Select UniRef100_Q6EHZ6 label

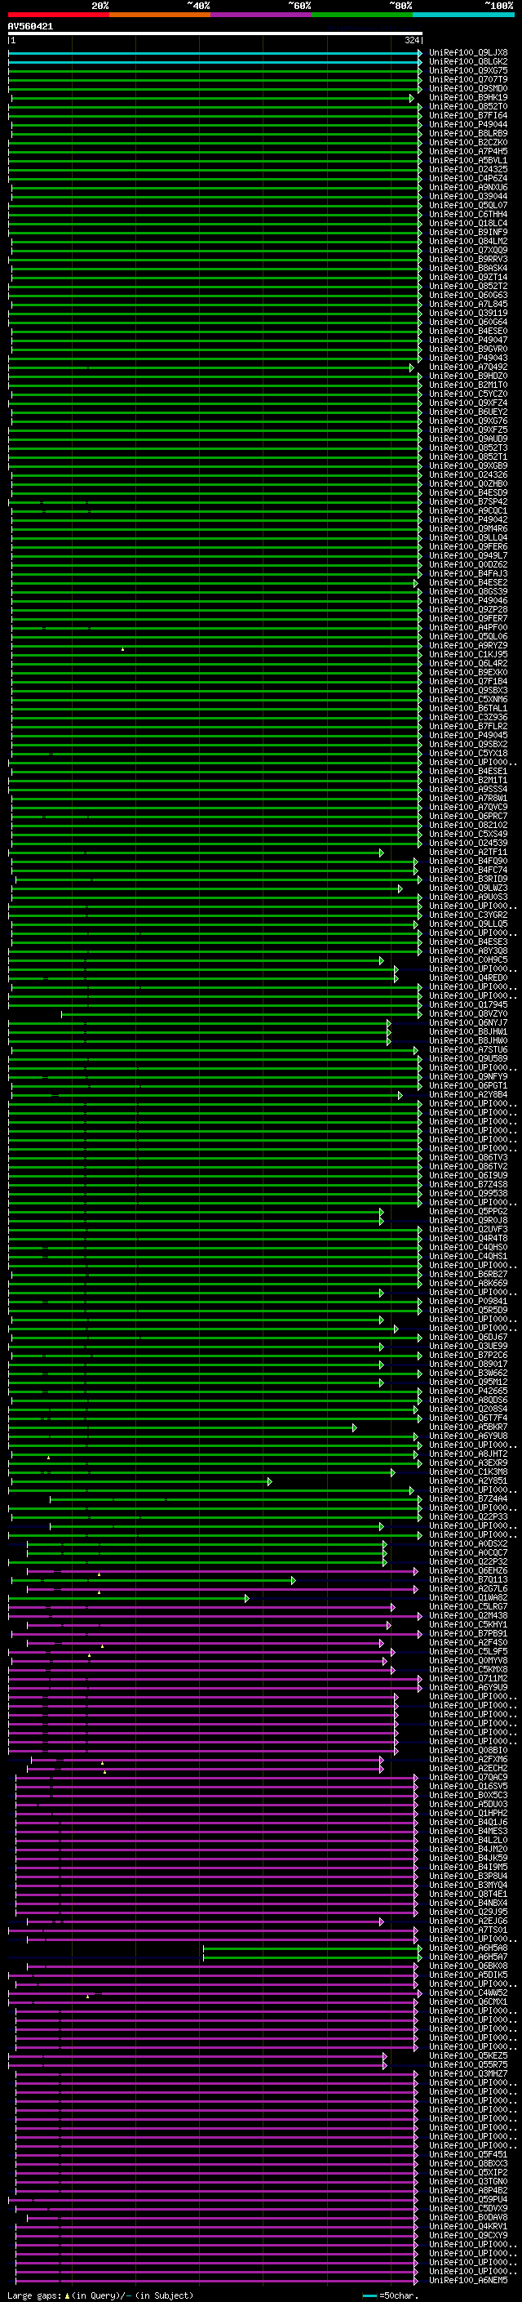(468, 1571)
